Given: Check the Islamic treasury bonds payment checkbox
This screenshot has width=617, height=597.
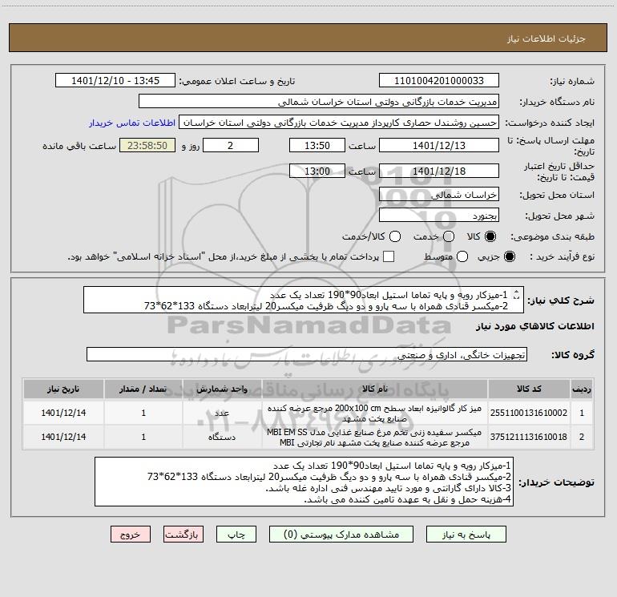Looking at the screenshot, I should point(389,256).
